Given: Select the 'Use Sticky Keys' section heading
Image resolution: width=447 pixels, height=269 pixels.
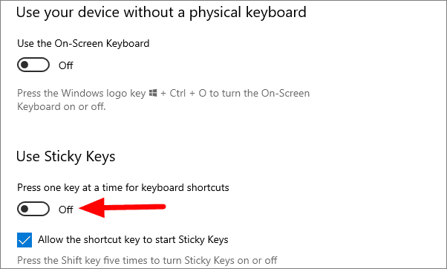Looking at the screenshot, I should pyautogui.click(x=66, y=157).
